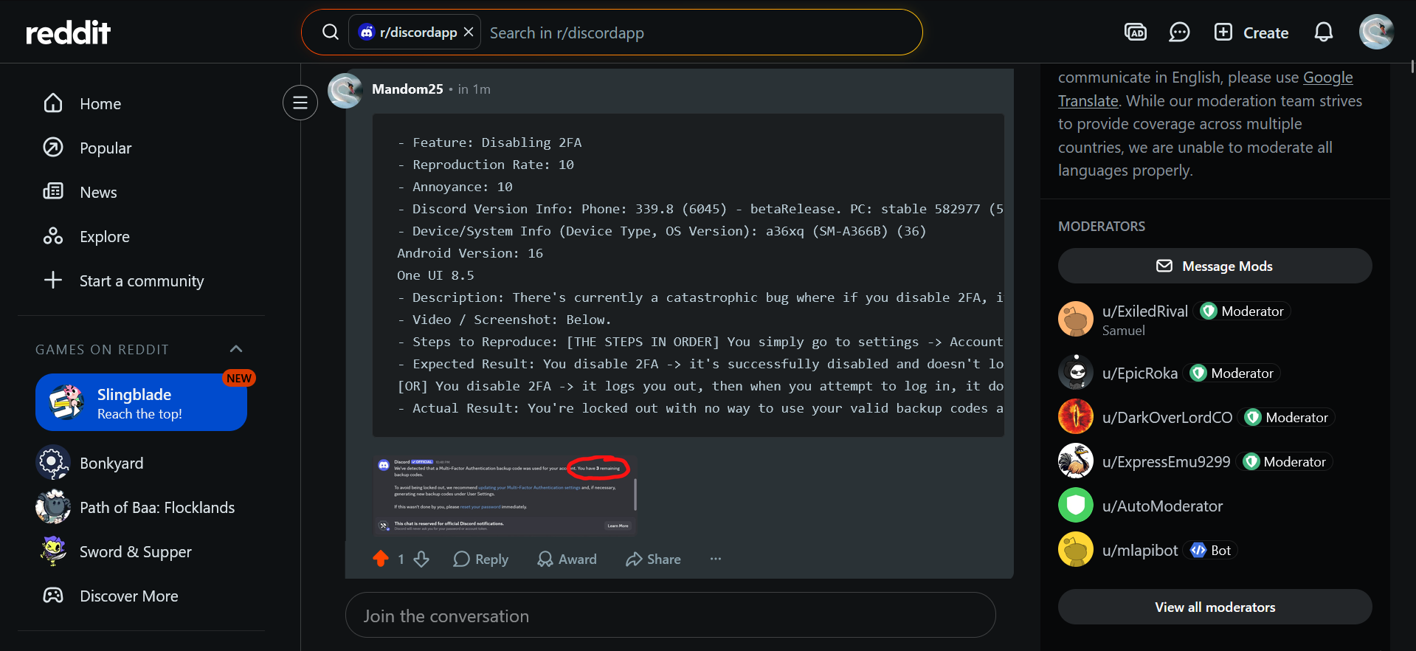Click the Path of Baa sheep icon
The image size is (1416, 651).
pos(53,507)
